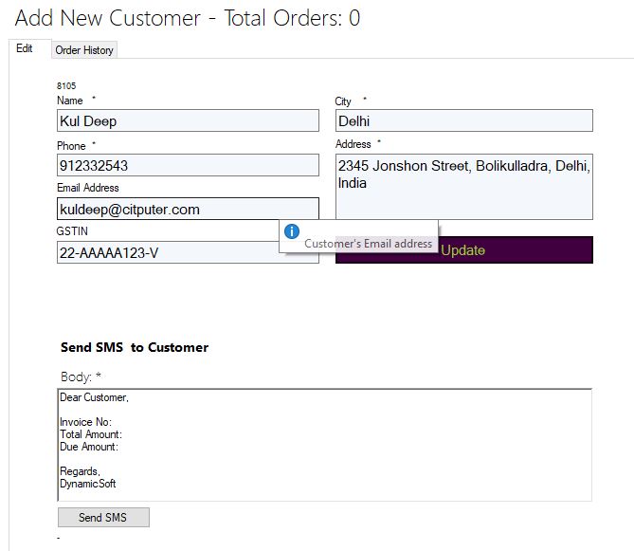Focus the Name field containing Kul Deep

pyautogui.click(x=188, y=120)
